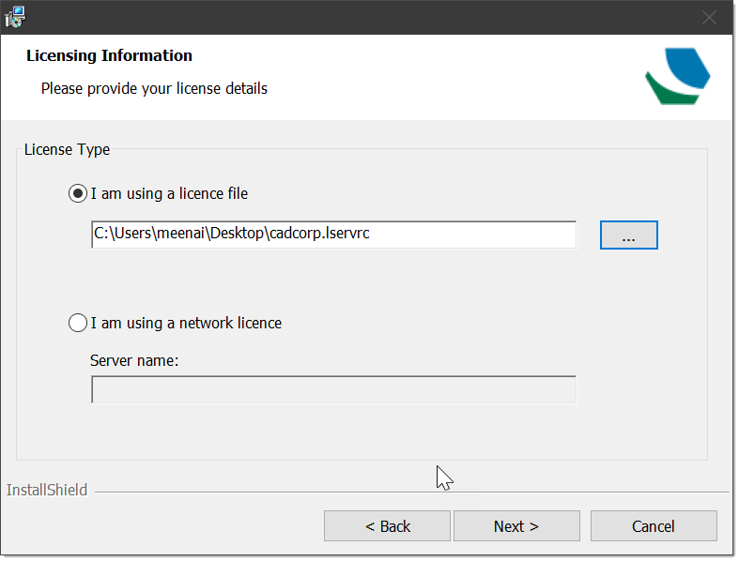
Task: Click the installer icon in the title bar
Action: [x=15, y=17]
